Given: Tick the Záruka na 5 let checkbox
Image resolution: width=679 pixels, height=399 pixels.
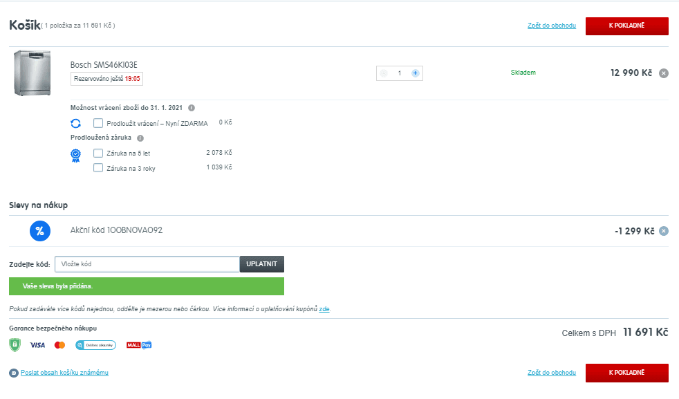Looking at the screenshot, I should [x=98, y=153].
